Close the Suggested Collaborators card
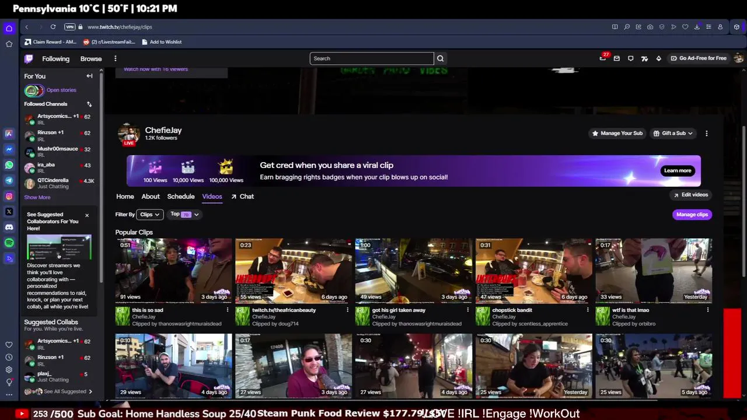 87,215
